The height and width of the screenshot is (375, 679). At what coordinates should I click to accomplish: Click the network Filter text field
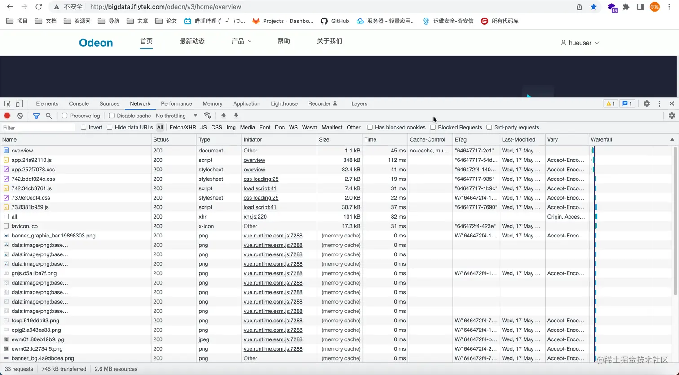(x=38, y=128)
